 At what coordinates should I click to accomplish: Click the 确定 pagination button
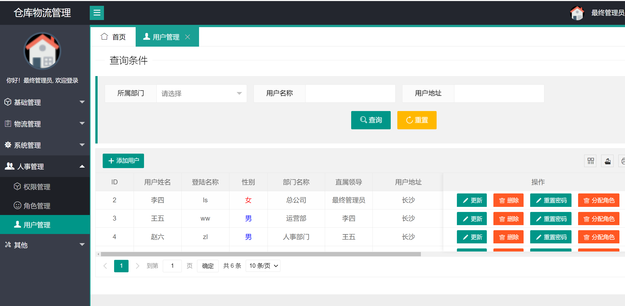(208, 266)
